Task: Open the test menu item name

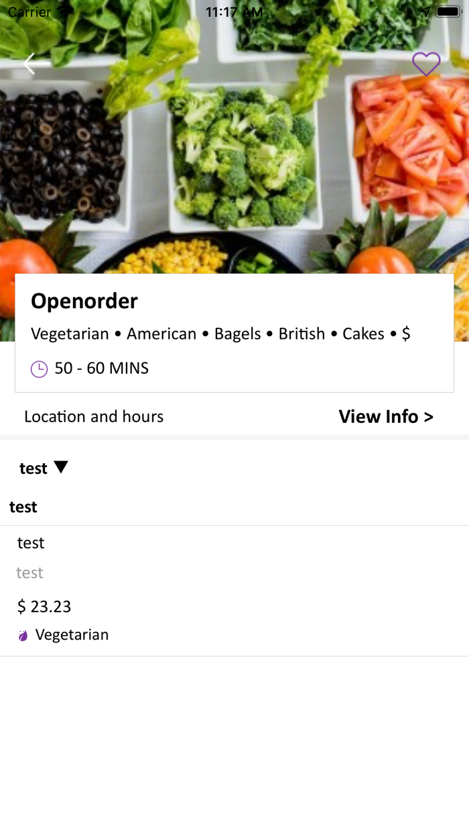Action: point(31,543)
